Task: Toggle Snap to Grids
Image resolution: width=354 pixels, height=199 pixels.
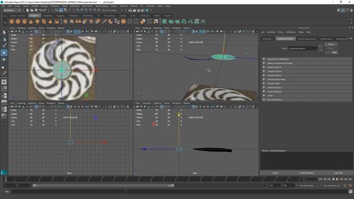Action: 77,10
